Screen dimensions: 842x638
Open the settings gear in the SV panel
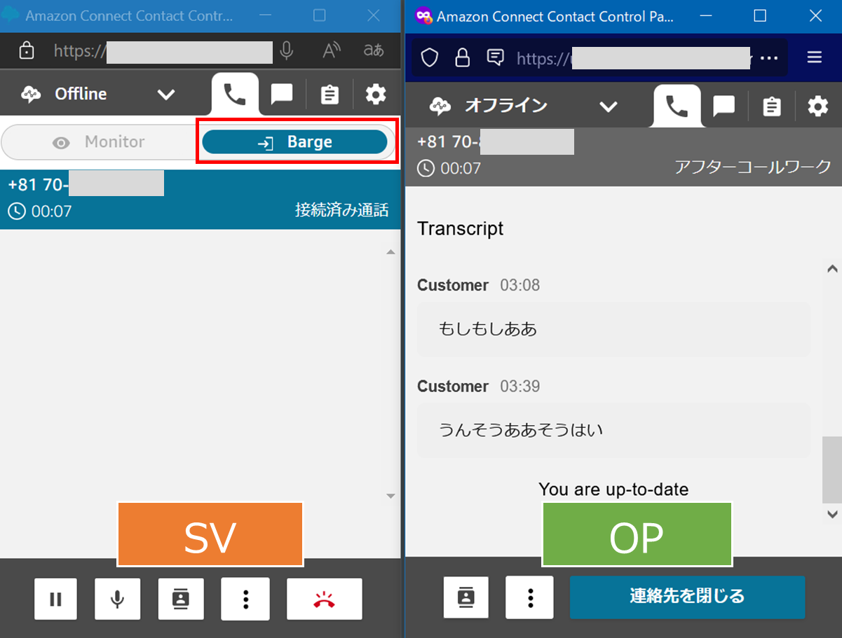(x=376, y=95)
